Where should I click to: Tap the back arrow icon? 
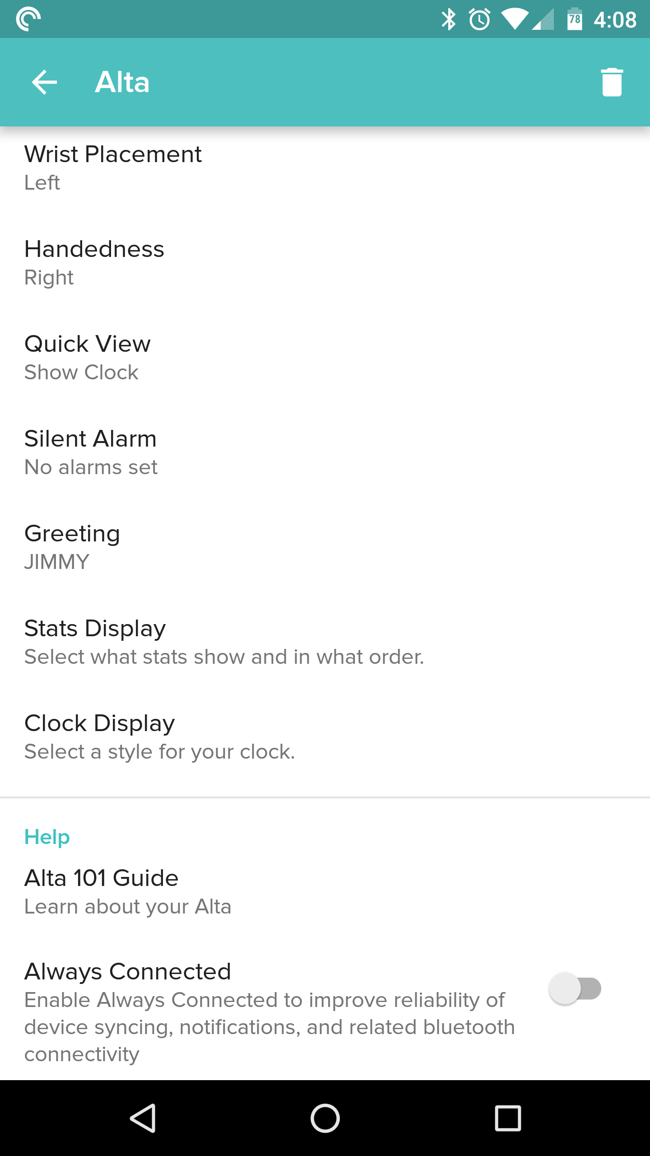pos(44,82)
